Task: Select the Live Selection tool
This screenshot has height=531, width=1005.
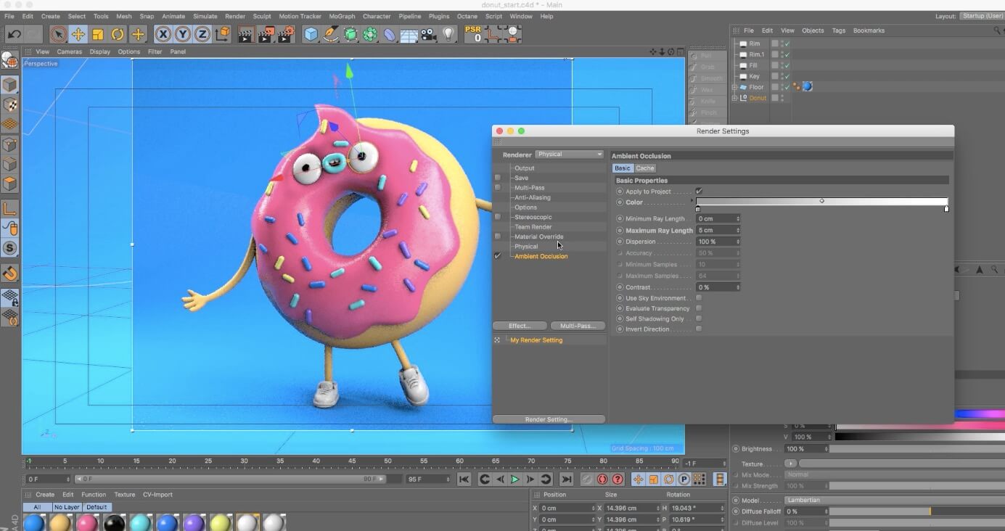Action: 59,34
